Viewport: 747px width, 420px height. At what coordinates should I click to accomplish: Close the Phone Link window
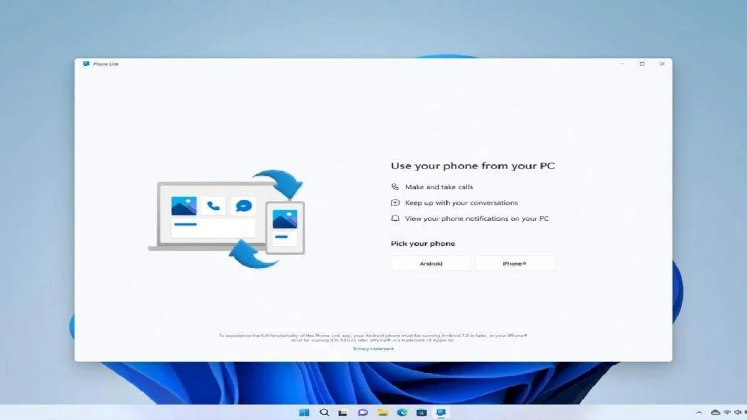tap(662, 64)
